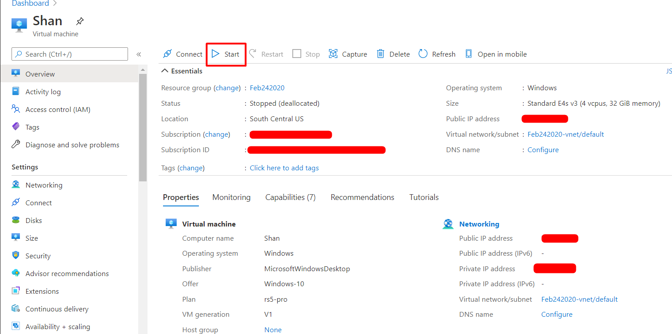Click the Open in mobile phone icon
Screen dimensions: 672x334
pos(469,54)
